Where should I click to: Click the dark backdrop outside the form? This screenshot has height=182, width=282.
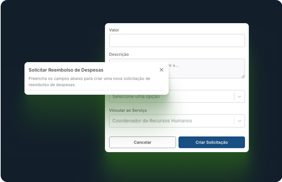(x=50, y=141)
